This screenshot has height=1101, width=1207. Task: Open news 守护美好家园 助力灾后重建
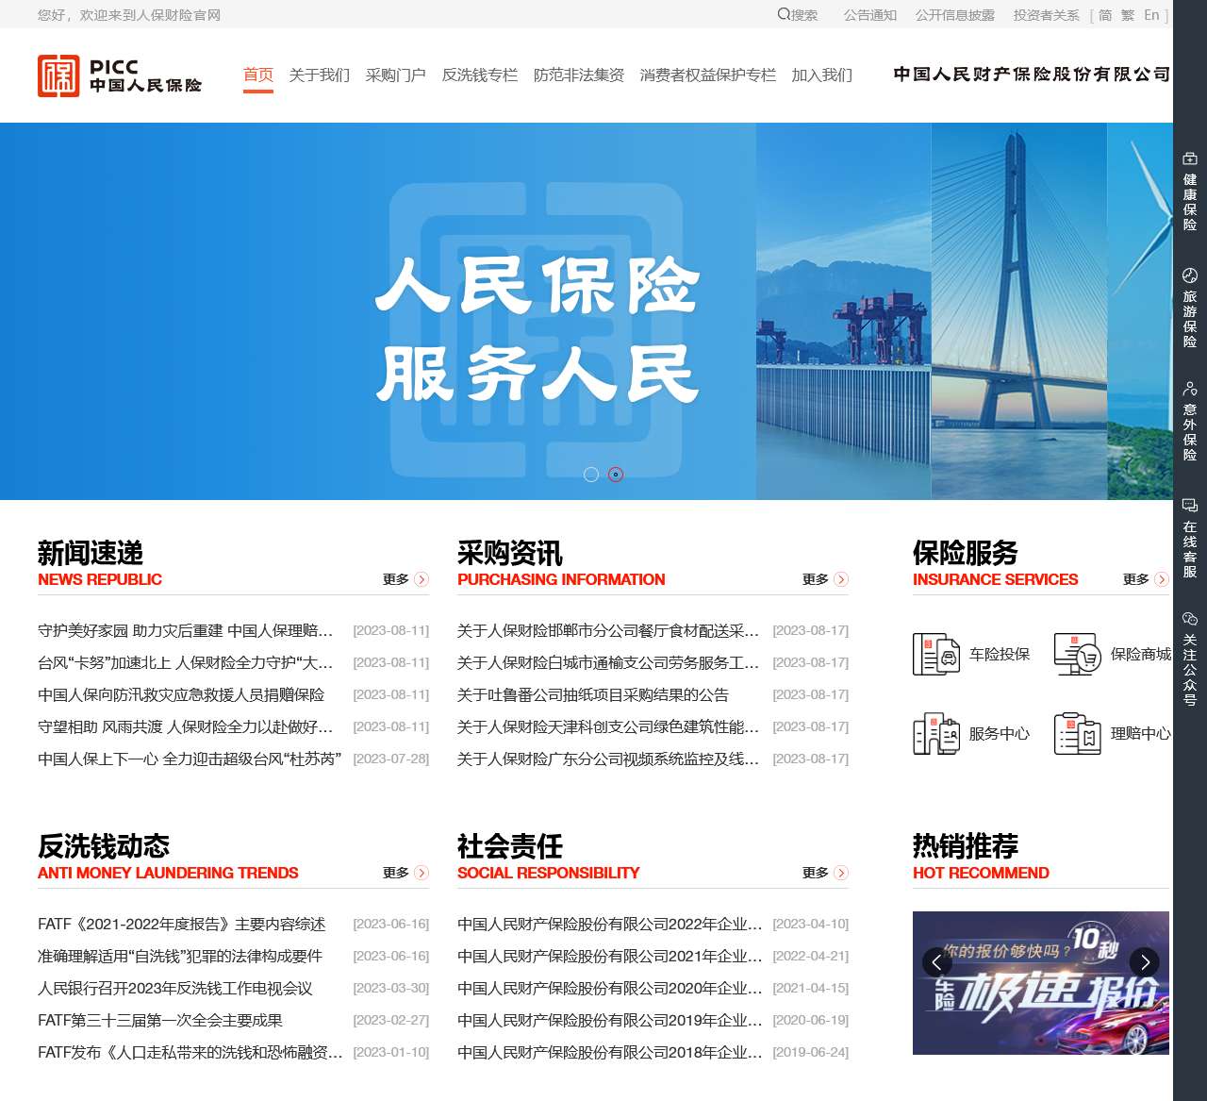tap(186, 630)
